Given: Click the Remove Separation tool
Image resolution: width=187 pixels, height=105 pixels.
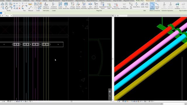Looking at the screenshot, I should coord(171,6).
